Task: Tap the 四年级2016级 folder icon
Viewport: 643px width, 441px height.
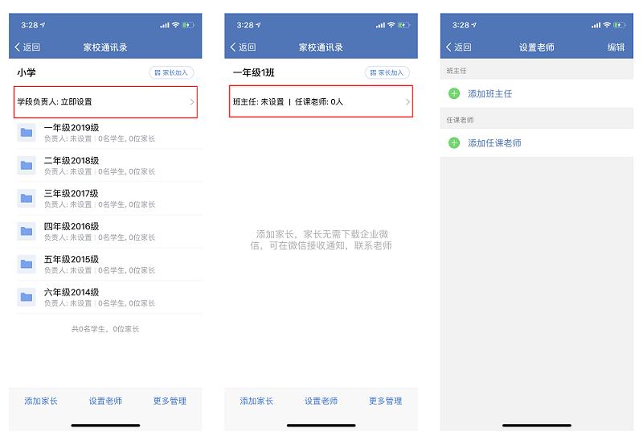Action: [x=27, y=231]
